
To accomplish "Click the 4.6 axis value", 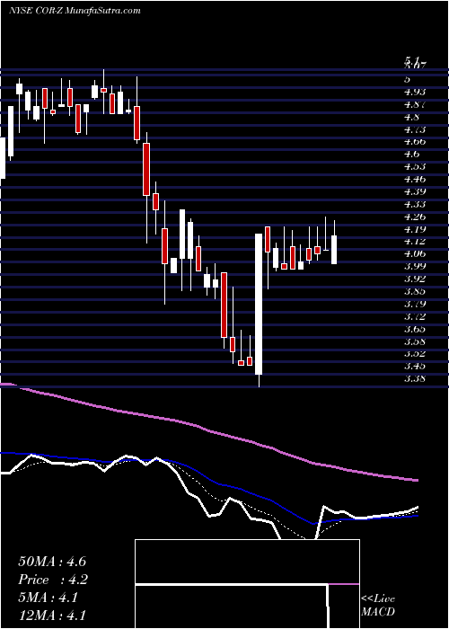I will (412, 154).
